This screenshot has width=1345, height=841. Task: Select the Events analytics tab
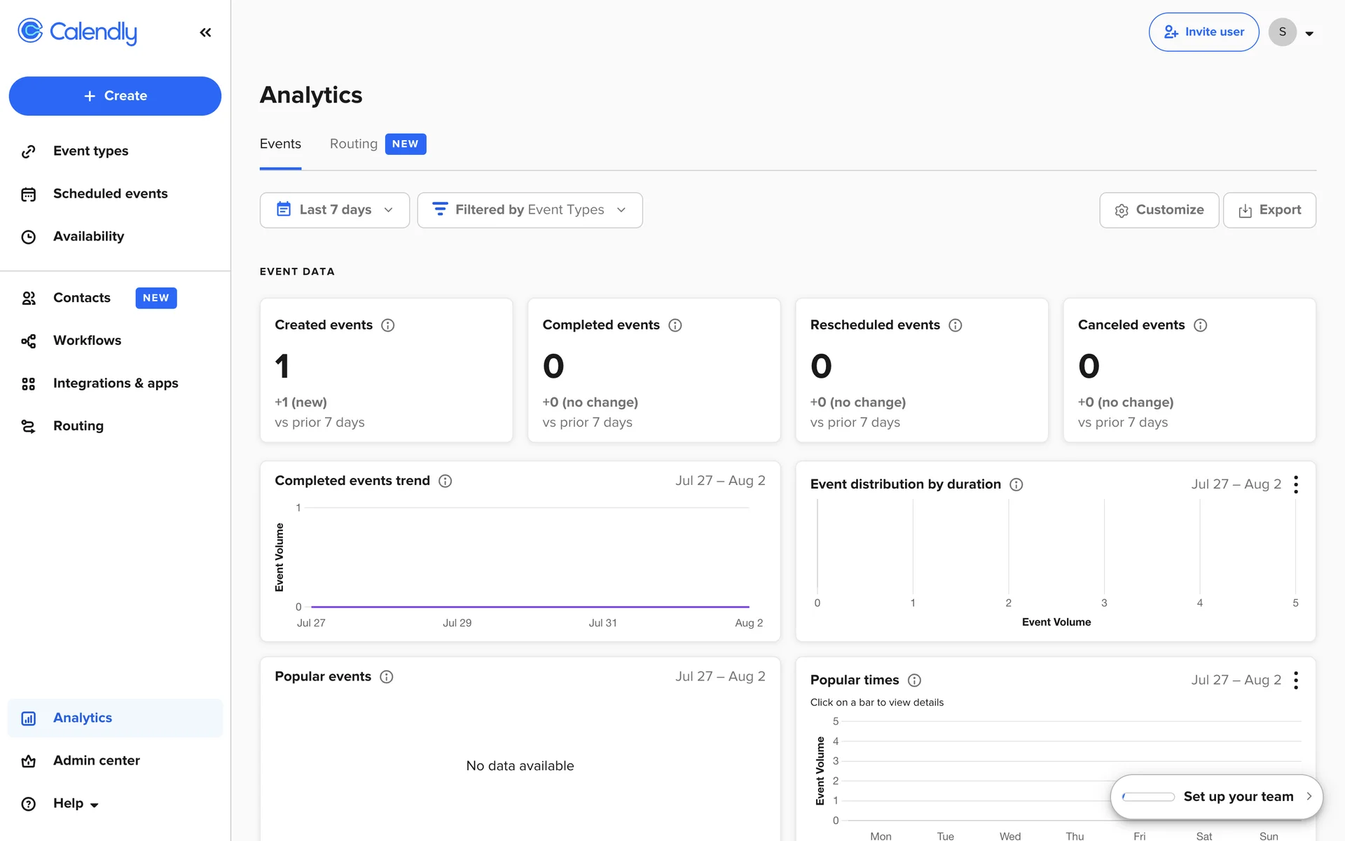coord(280,144)
